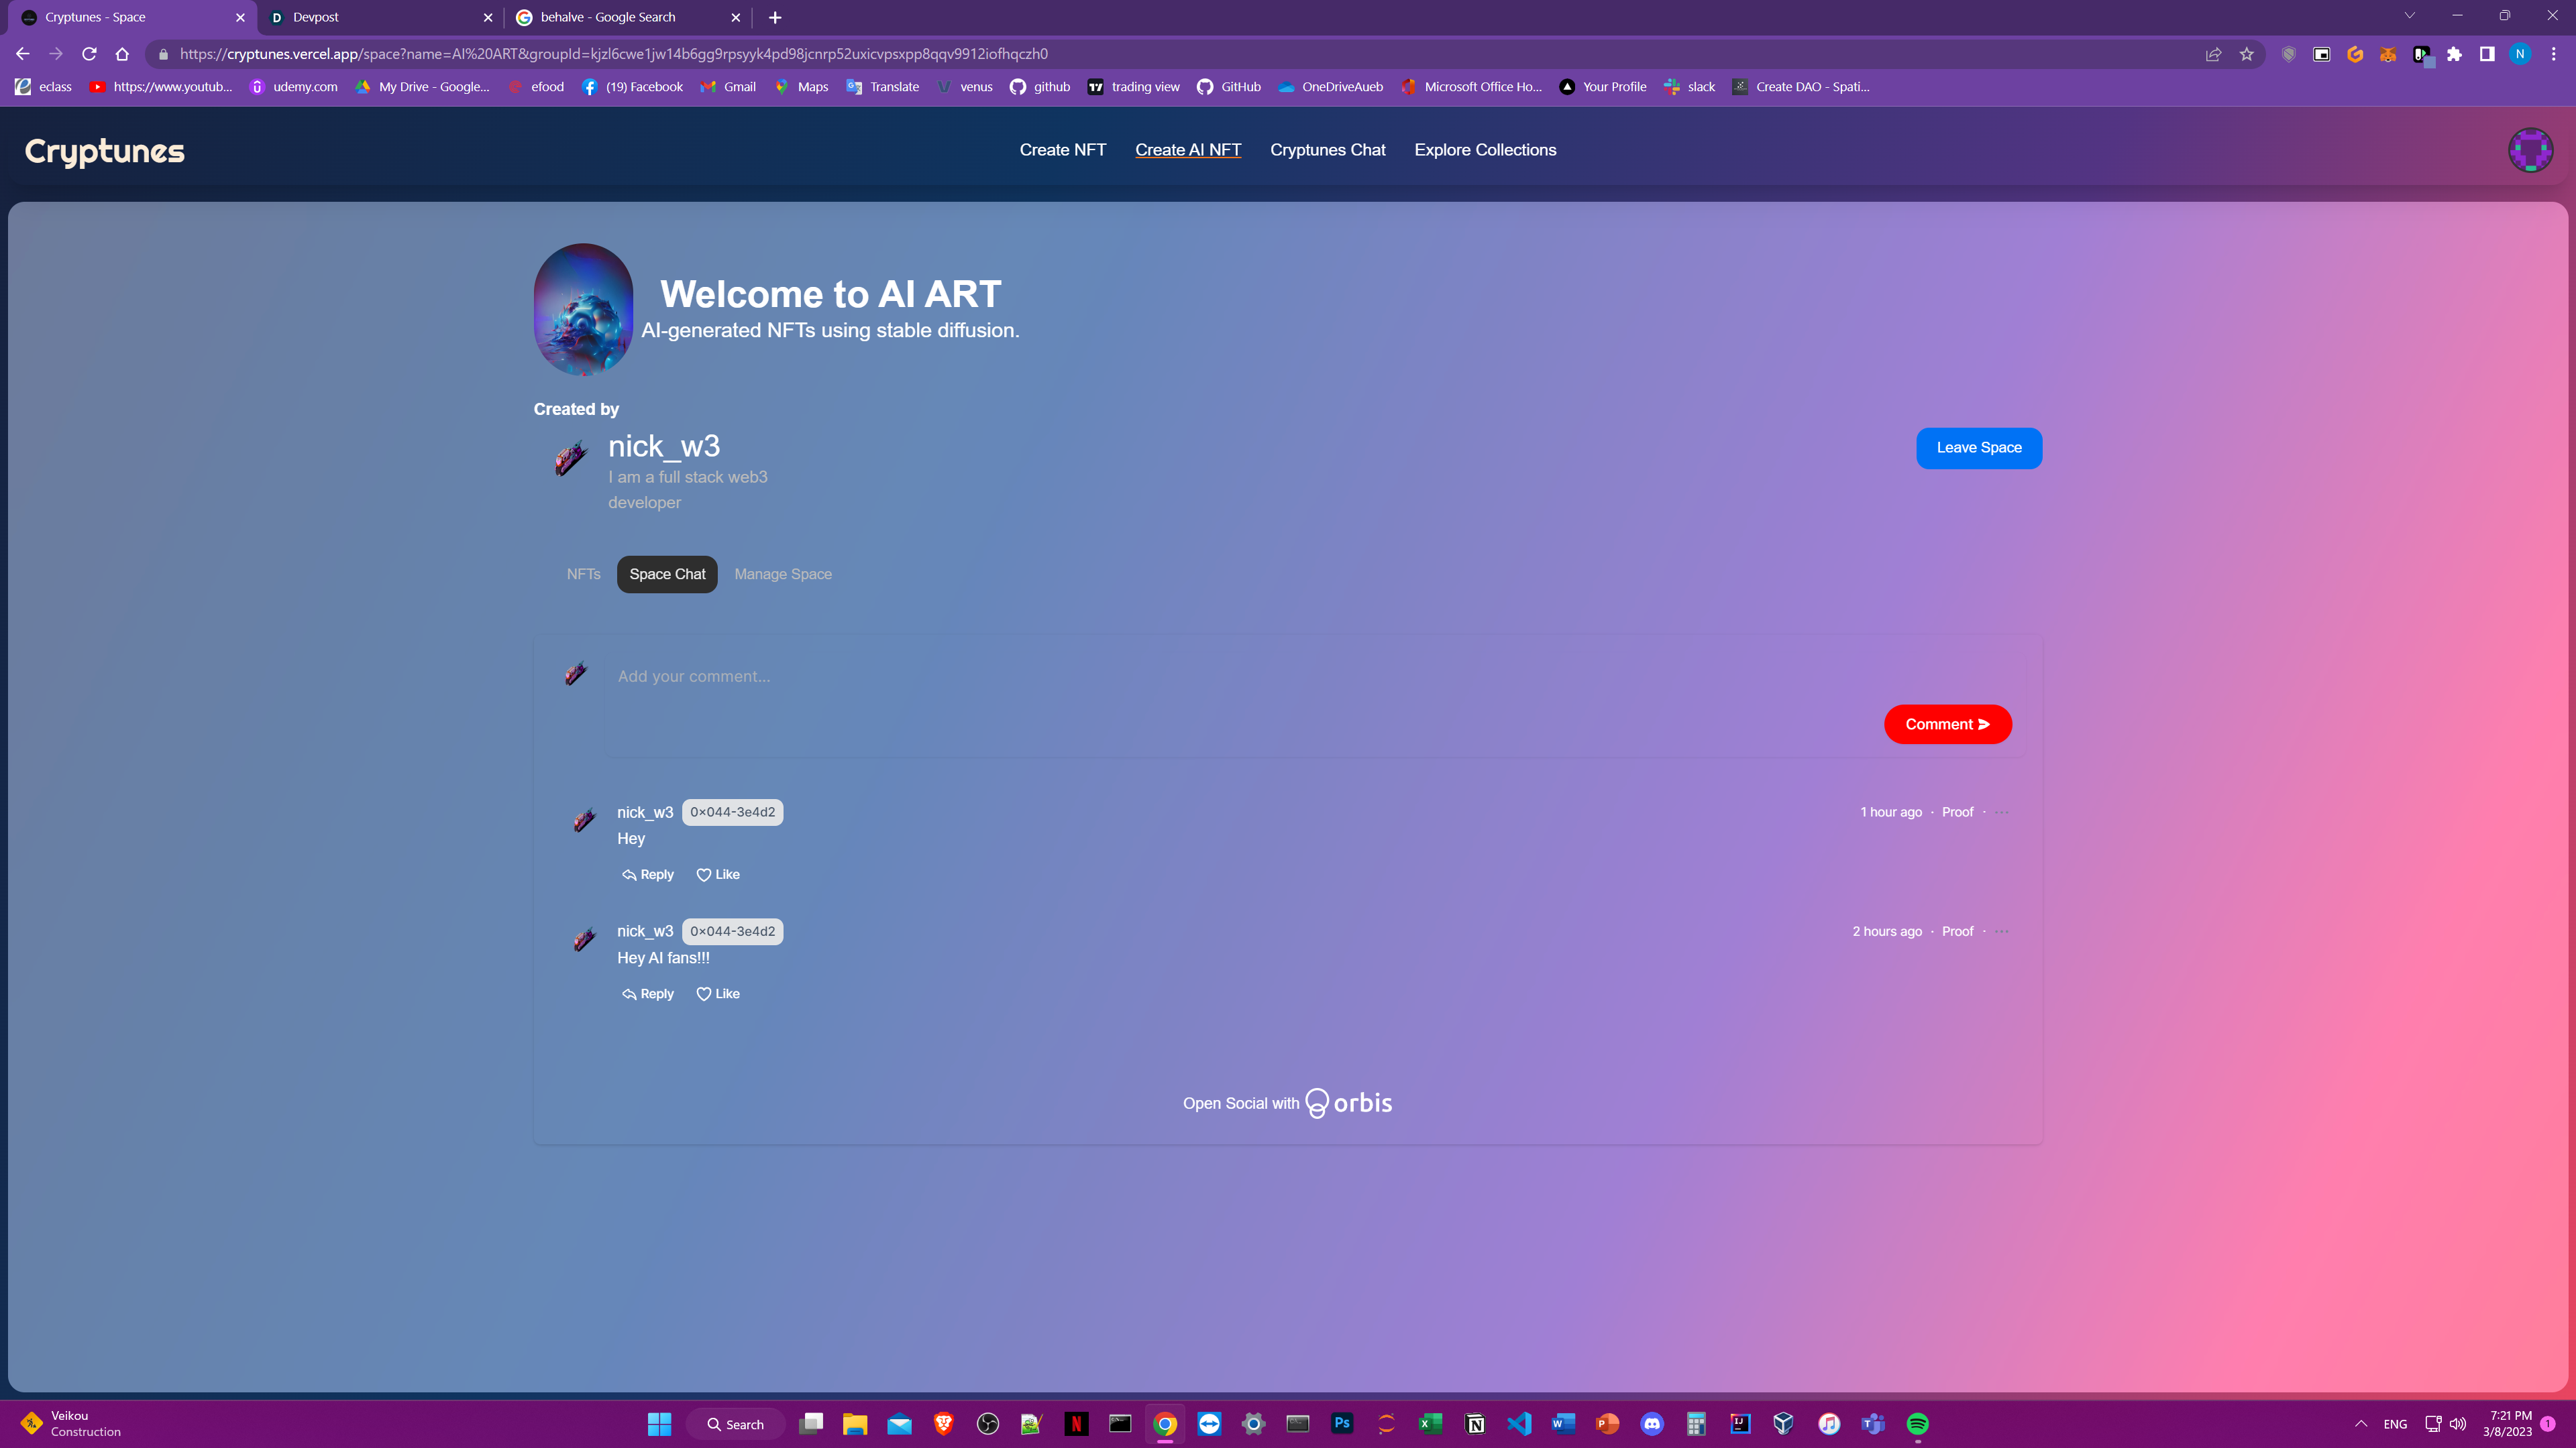Open options menu on 'Hey' comment
Screen dimensions: 2576x1448
(x=2001, y=812)
